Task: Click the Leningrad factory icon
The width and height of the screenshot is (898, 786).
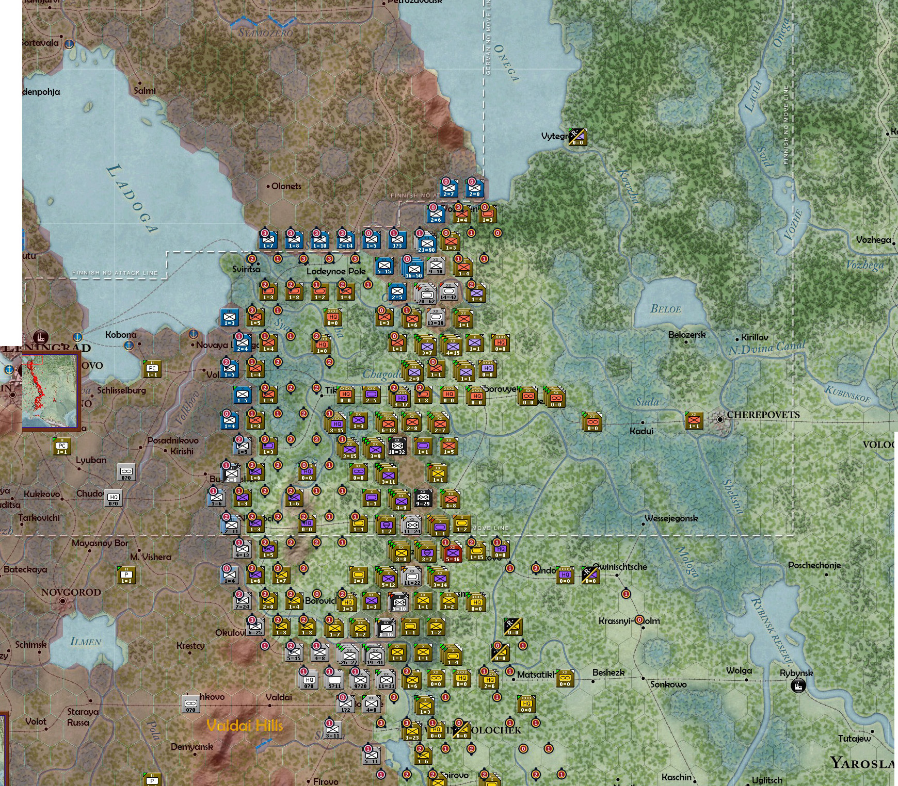Action: [x=41, y=338]
